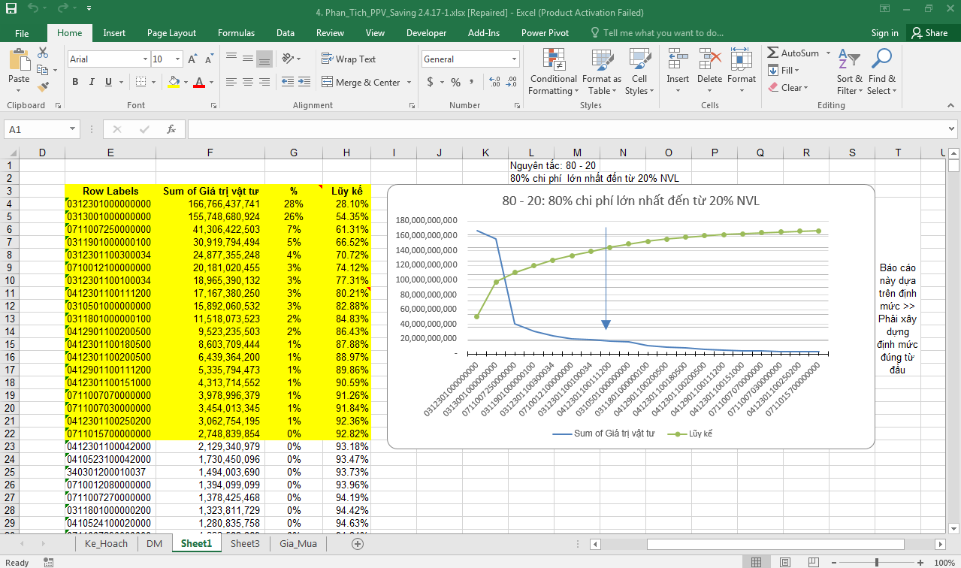Toggle Italic formatting

(92, 83)
